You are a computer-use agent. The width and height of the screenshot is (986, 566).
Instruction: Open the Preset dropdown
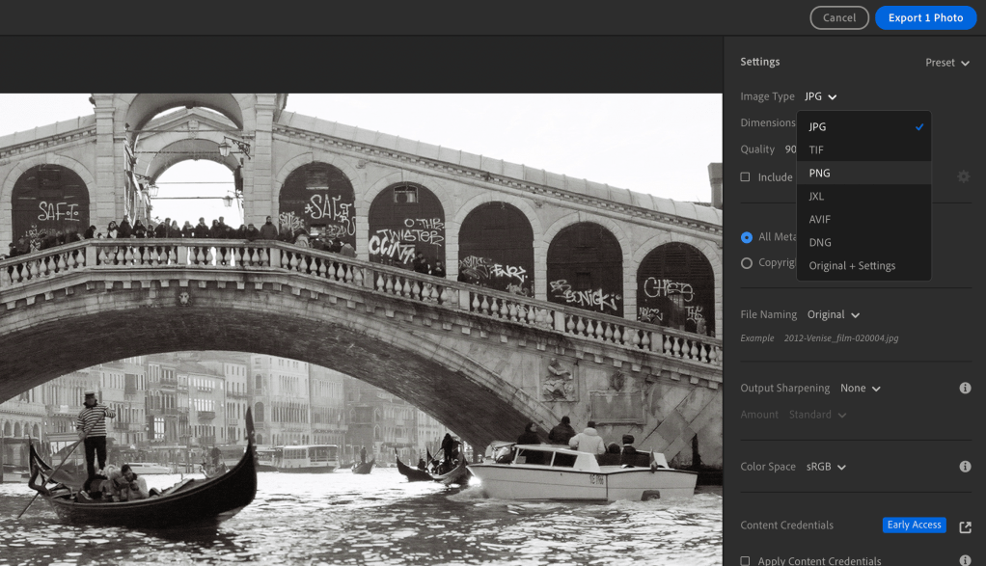point(946,63)
